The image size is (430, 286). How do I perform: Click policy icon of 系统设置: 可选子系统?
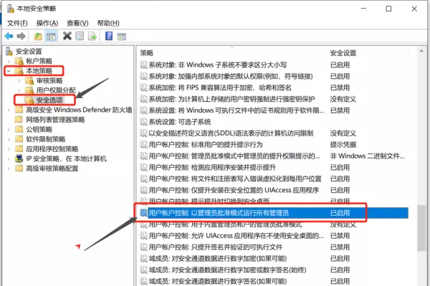pyautogui.click(x=143, y=122)
